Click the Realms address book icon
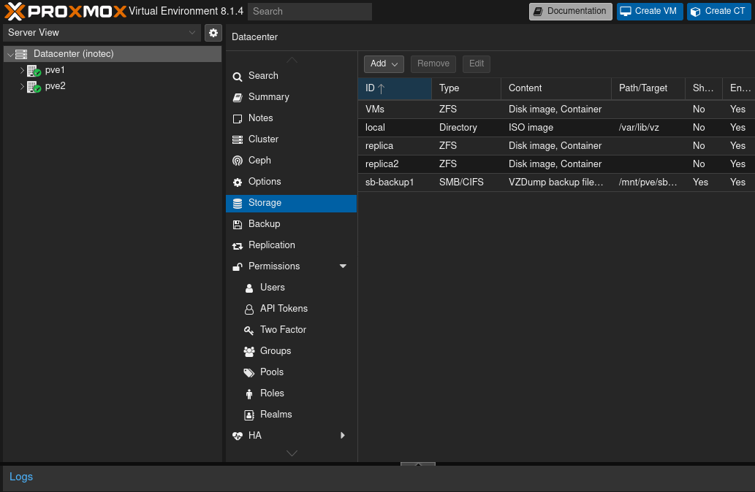 249,415
